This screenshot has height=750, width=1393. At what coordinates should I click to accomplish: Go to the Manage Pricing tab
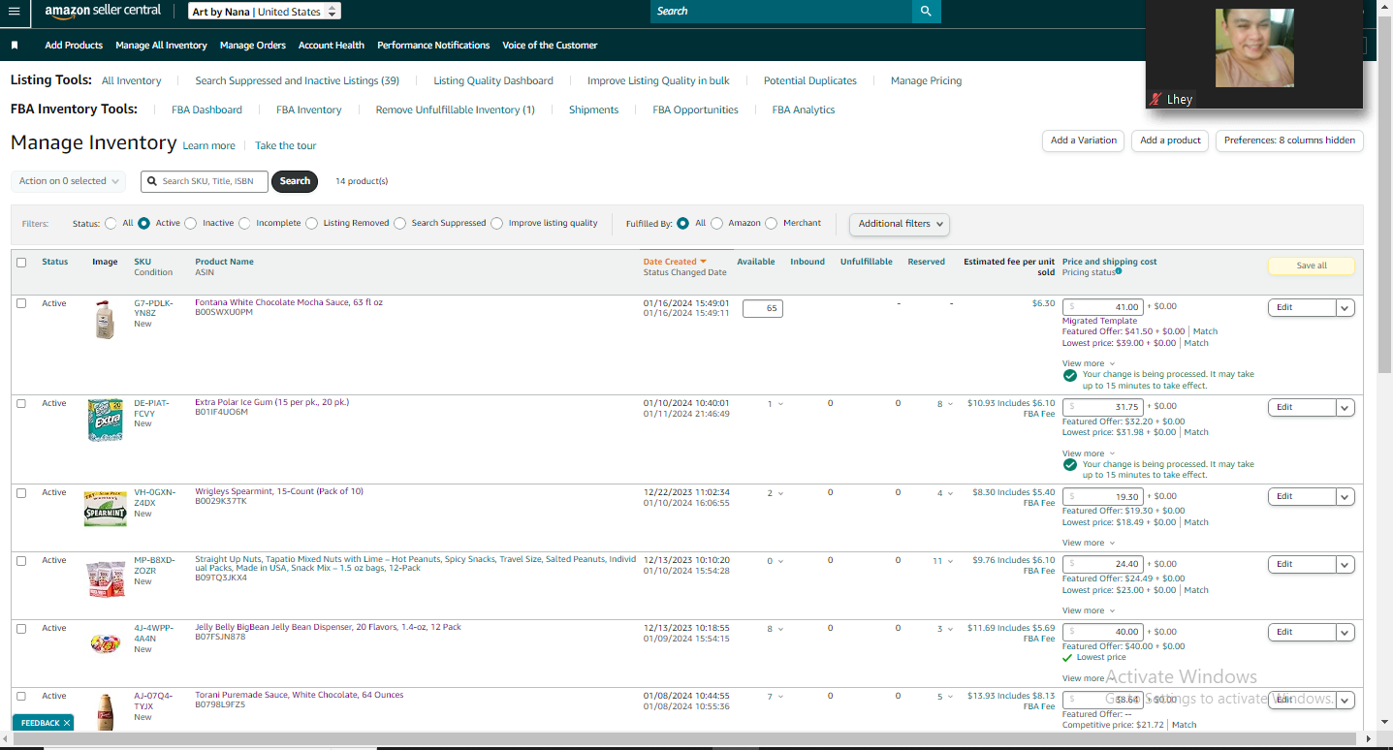click(927, 81)
